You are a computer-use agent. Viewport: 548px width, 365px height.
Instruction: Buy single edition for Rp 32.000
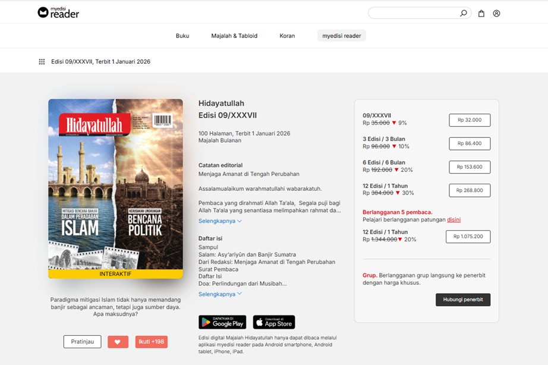(470, 120)
